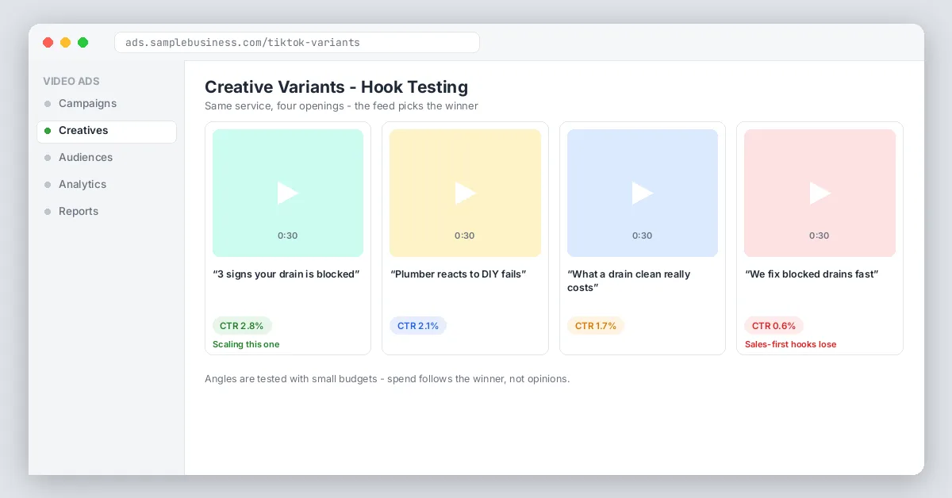Click the CTR 2.1% badge
Image resolution: width=952 pixels, height=498 pixels.
click(418, 326)
